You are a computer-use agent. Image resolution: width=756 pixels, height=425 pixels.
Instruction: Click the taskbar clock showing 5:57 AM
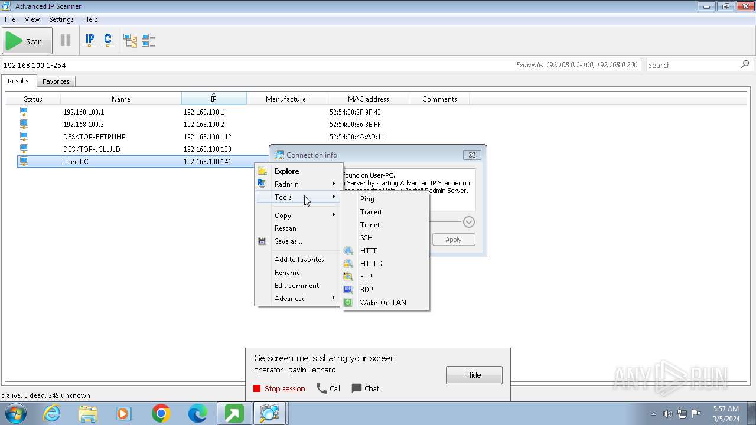(726, 414)
